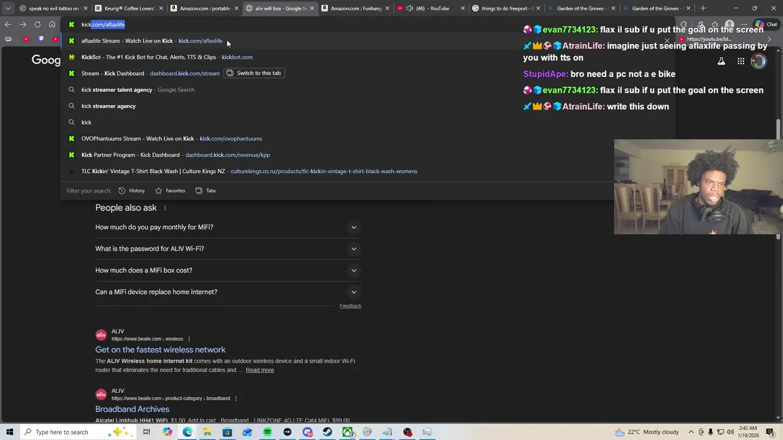Open the Google apps grid
The width and height of the screenshot is (783, 440).
click(741, 61)
